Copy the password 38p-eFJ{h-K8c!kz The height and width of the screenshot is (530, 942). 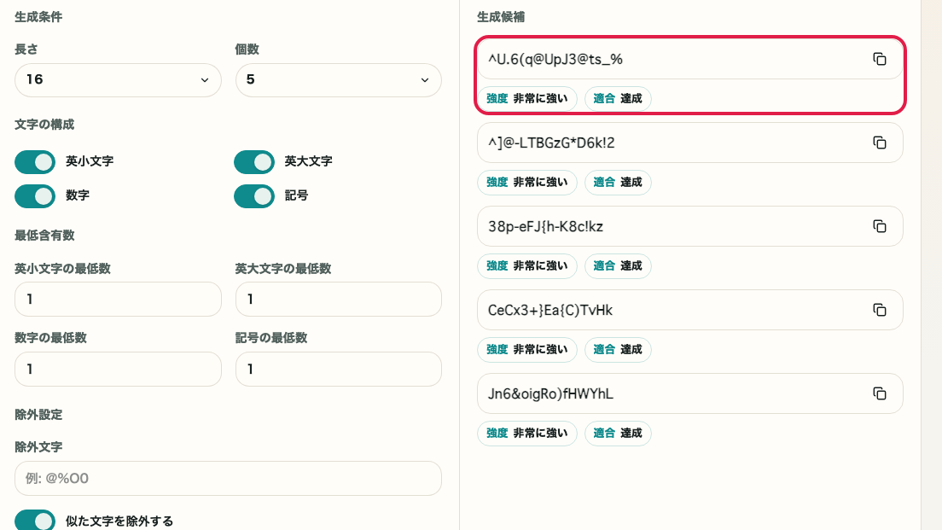[x=880, y=226]
